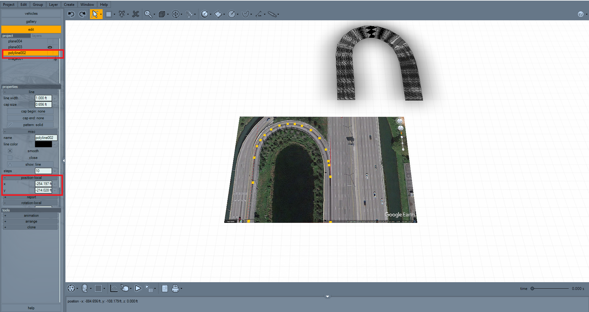Click the gray square background icon

(x=98, y=288)
